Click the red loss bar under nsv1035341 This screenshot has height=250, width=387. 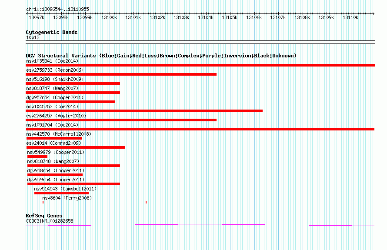200,65
